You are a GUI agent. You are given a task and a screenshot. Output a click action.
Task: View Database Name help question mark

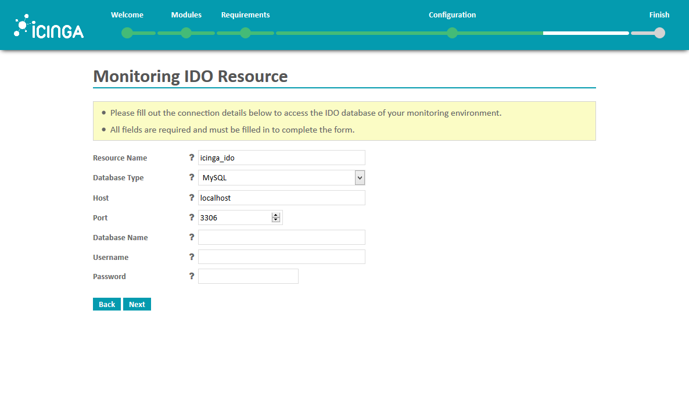pyautogui.click(x=192, y=237)
